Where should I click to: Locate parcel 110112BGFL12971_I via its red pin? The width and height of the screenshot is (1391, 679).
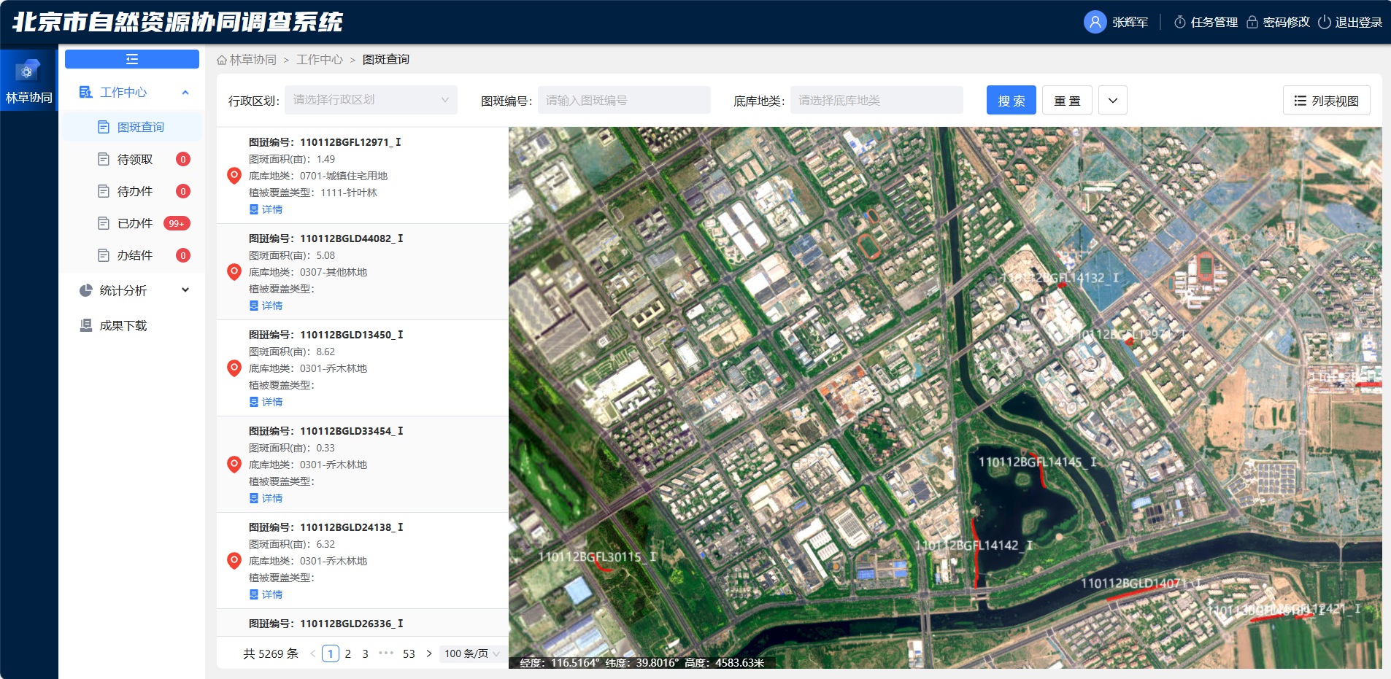pos(234,176)
